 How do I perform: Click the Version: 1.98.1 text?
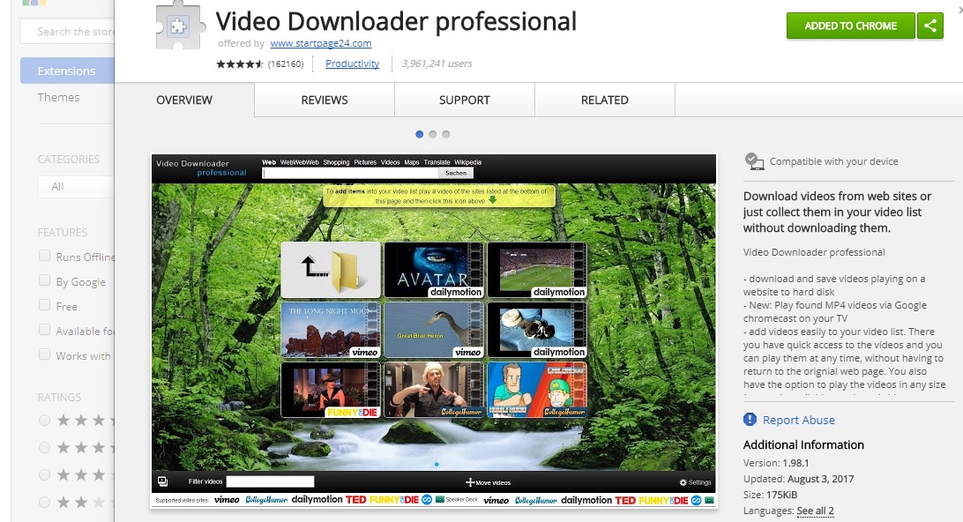tap(776, 463)
